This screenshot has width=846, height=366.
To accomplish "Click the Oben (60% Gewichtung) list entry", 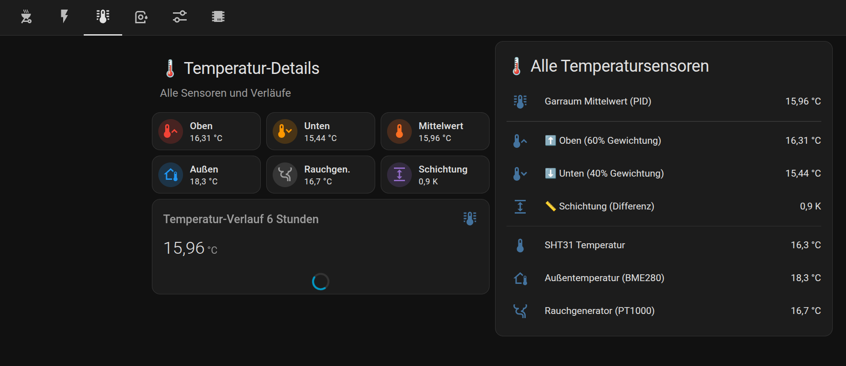I will pos(609,141).
